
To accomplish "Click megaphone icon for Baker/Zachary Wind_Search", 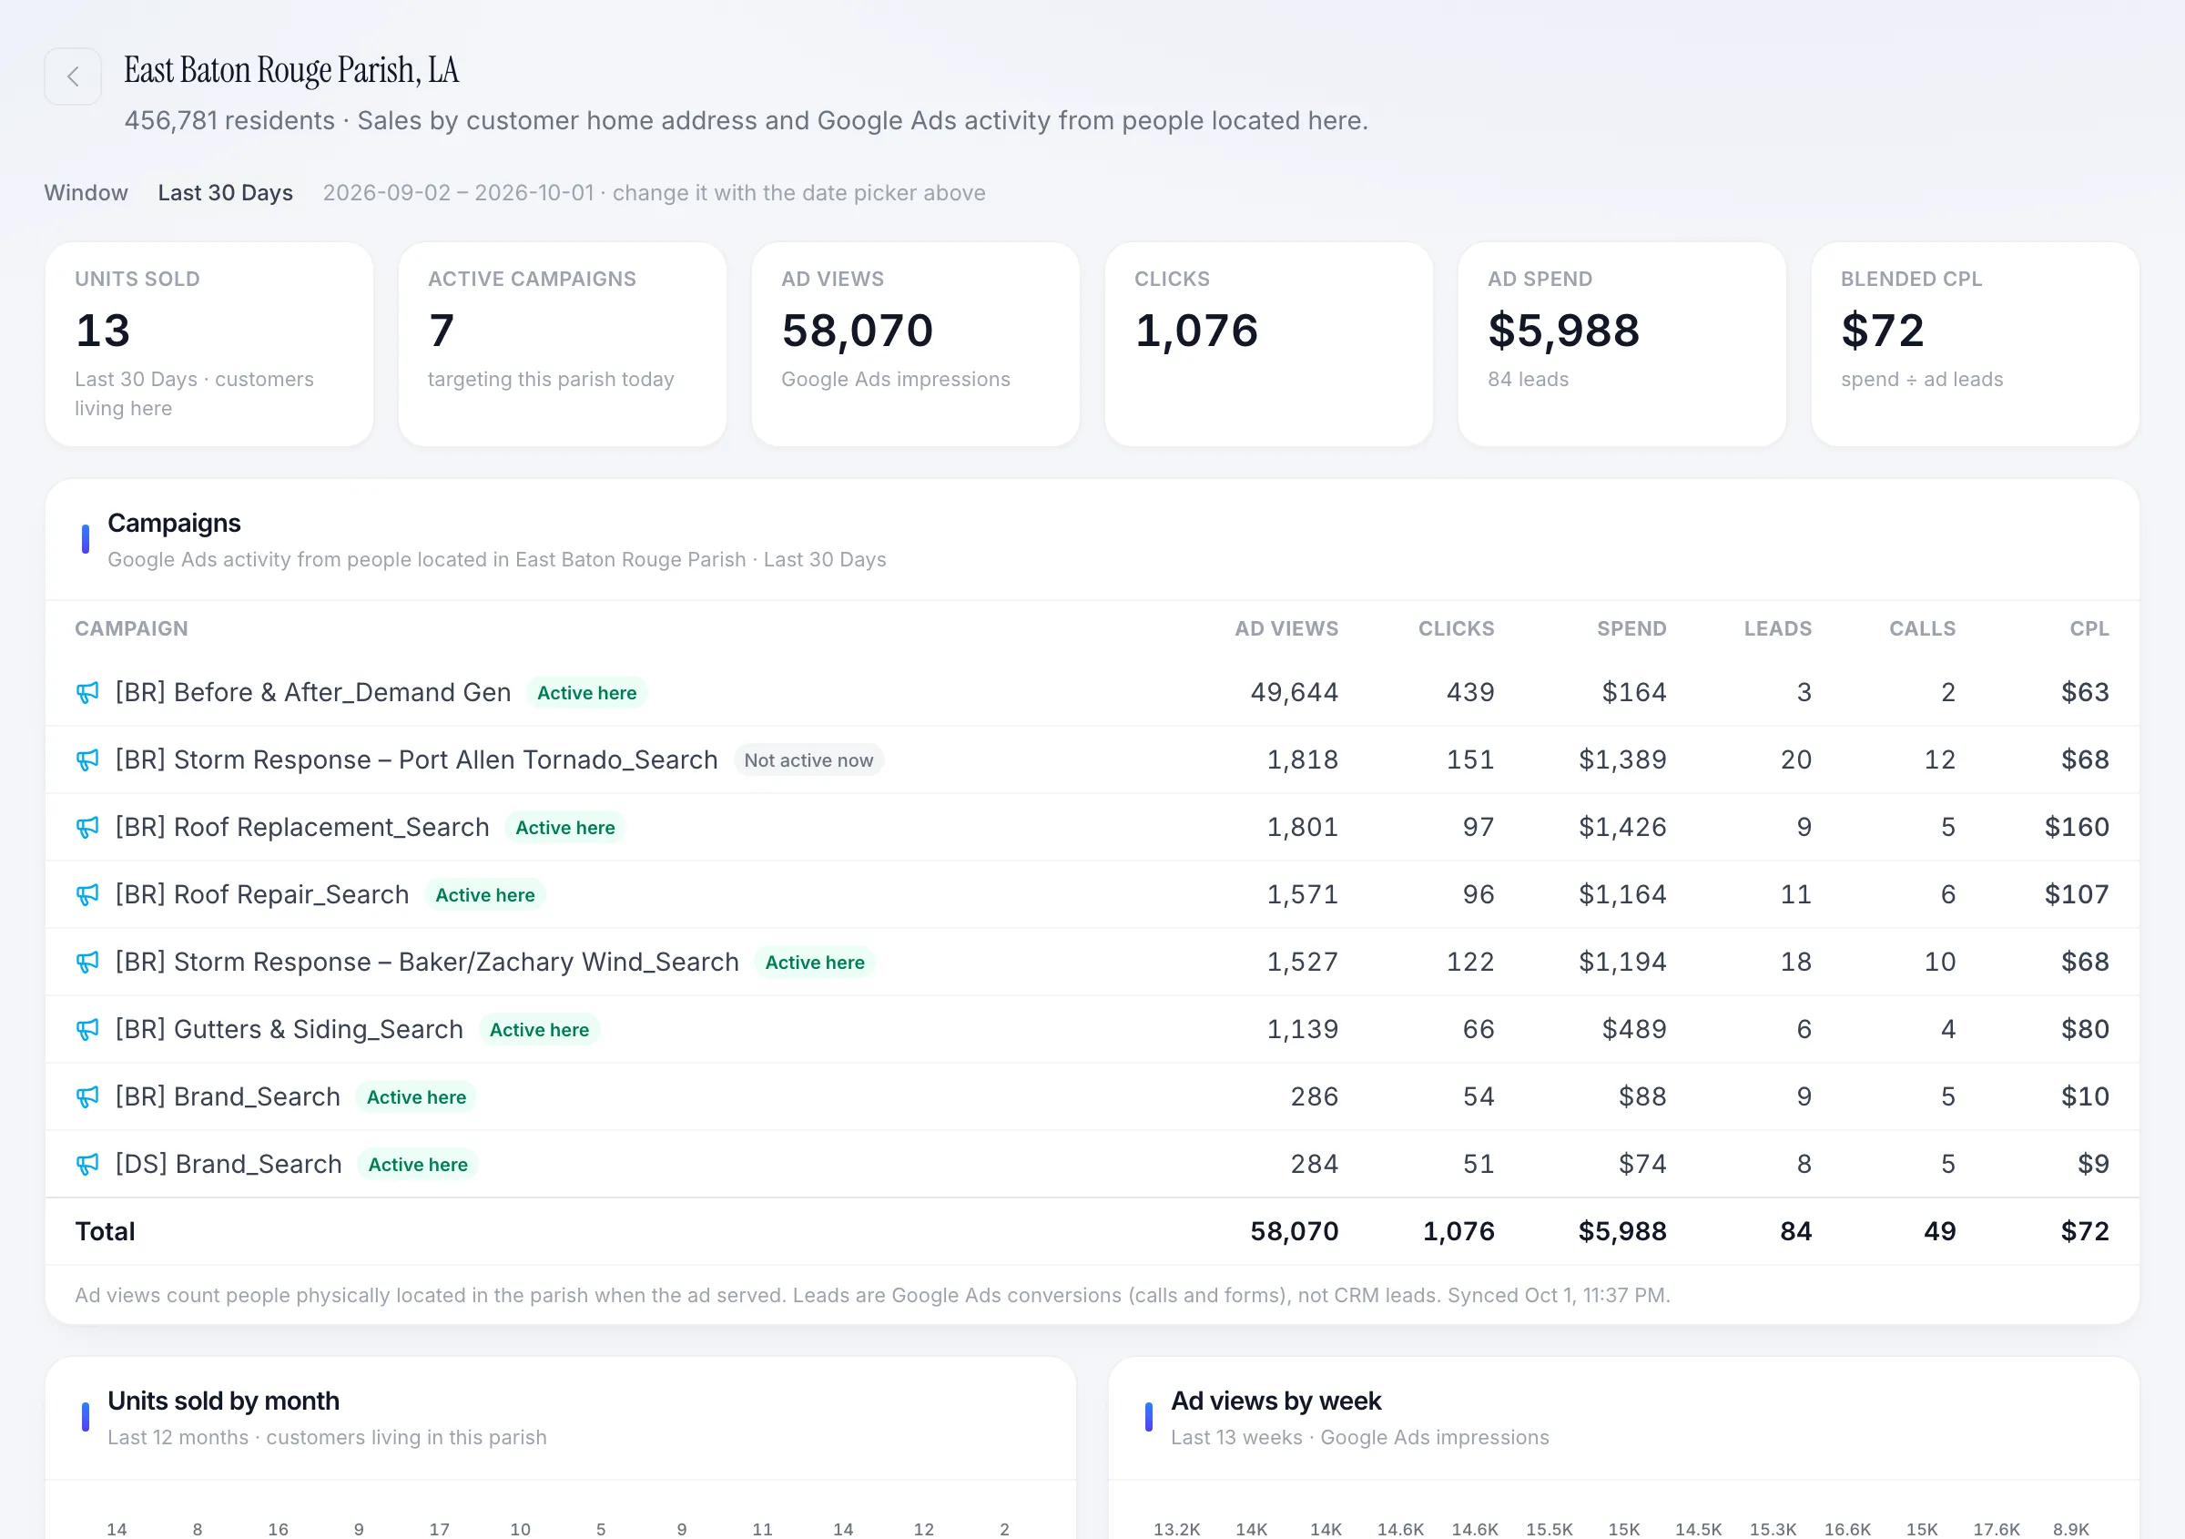I will (87, 963).
